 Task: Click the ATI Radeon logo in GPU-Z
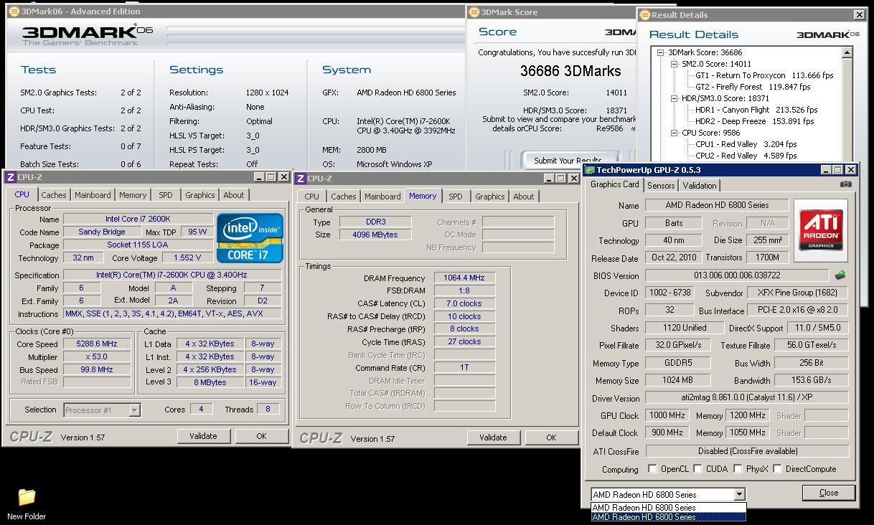[821, 230]
